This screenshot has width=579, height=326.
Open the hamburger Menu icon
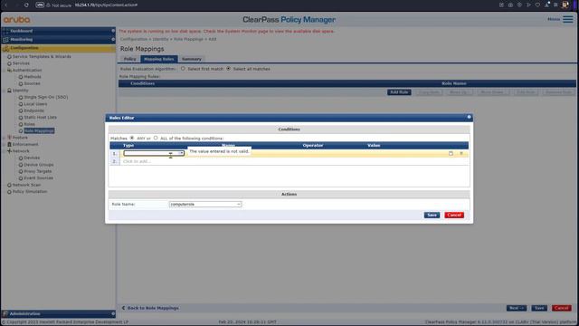[x=568, y=19]
